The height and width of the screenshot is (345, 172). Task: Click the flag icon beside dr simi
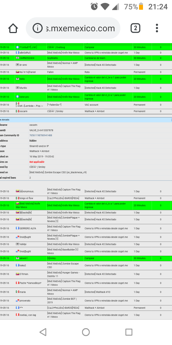[x=18, y=65]
